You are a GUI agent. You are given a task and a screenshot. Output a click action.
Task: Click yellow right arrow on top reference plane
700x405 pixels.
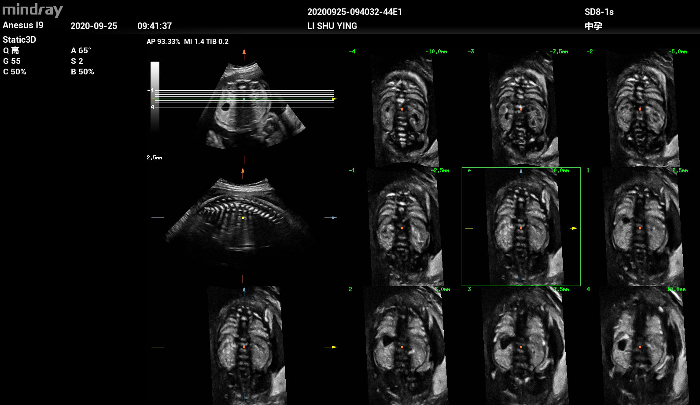point(334,99)
